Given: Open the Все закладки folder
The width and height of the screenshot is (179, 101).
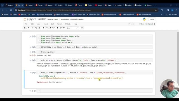Looking at the screenshot, I should pyautogui.click(x=172, y=15).
